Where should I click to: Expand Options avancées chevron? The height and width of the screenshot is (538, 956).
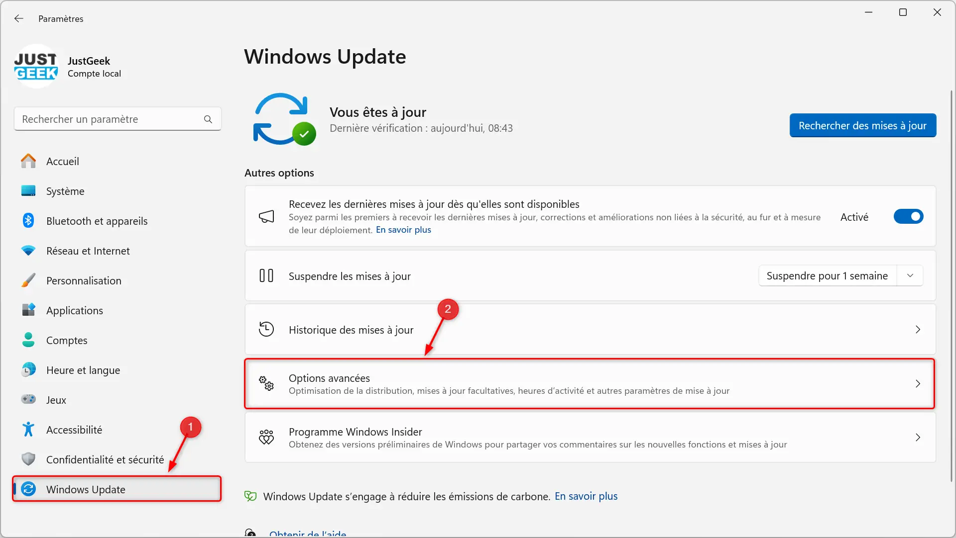coord(918,383)
